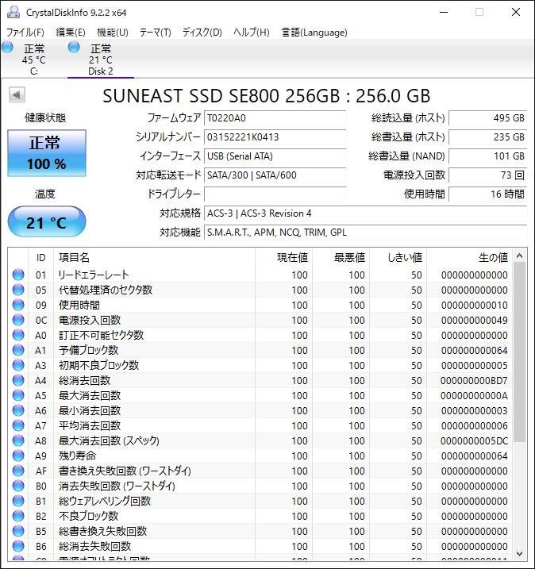Open the 編集(E) menu
Image resolution: width=535 pixels, height=569 pixels.
[x=71, y=33]
